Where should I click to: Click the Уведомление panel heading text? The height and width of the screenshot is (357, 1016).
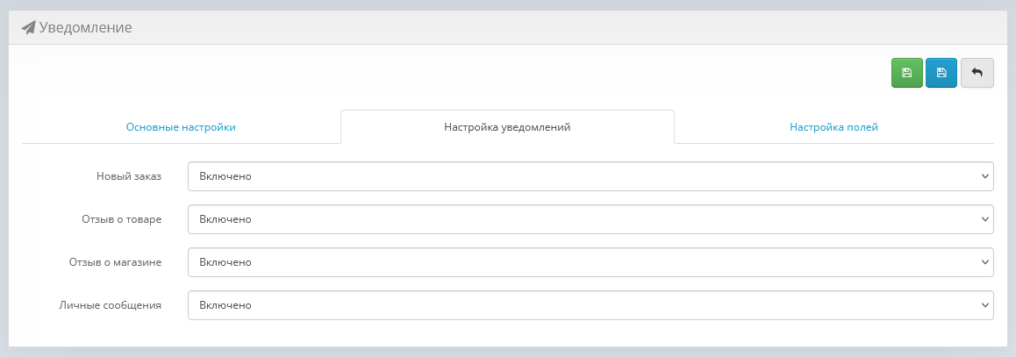85,27
